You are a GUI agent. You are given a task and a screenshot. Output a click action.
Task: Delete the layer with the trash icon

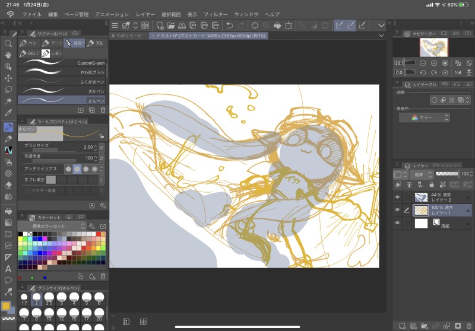pyautogui.click(x=469, y=326)
